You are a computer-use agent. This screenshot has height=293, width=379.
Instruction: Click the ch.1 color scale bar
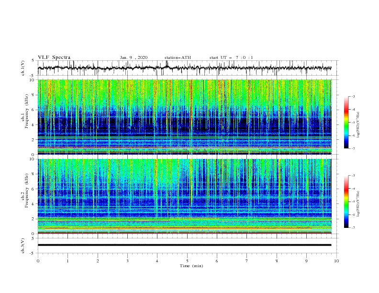coord(346,123)
